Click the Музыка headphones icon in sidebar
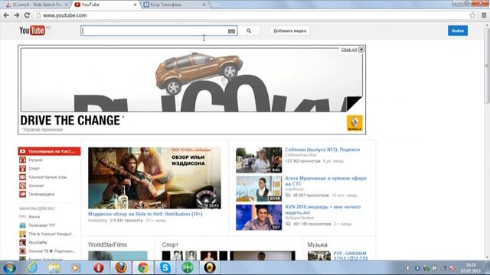This screenshot has width=490, height=275. click(x=22, y=160)
